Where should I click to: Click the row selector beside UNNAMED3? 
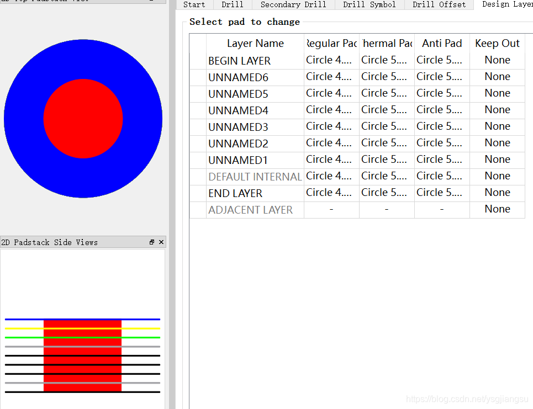pos(198,127)
